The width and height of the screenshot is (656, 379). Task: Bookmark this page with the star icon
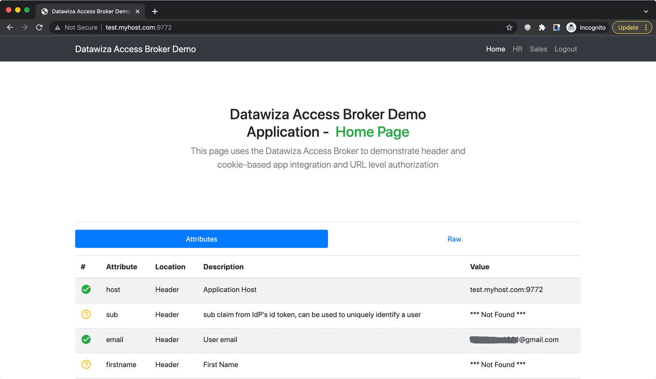coord(509,27)
